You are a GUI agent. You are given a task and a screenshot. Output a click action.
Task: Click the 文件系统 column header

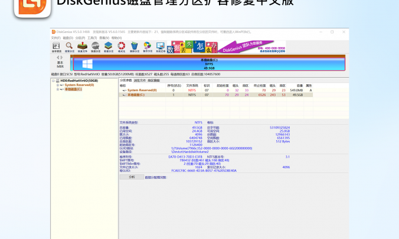click(x=192, y=86)
